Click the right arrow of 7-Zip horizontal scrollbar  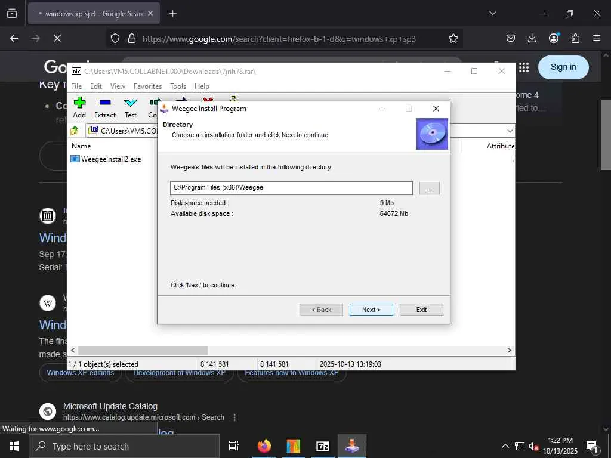(510, 351)
